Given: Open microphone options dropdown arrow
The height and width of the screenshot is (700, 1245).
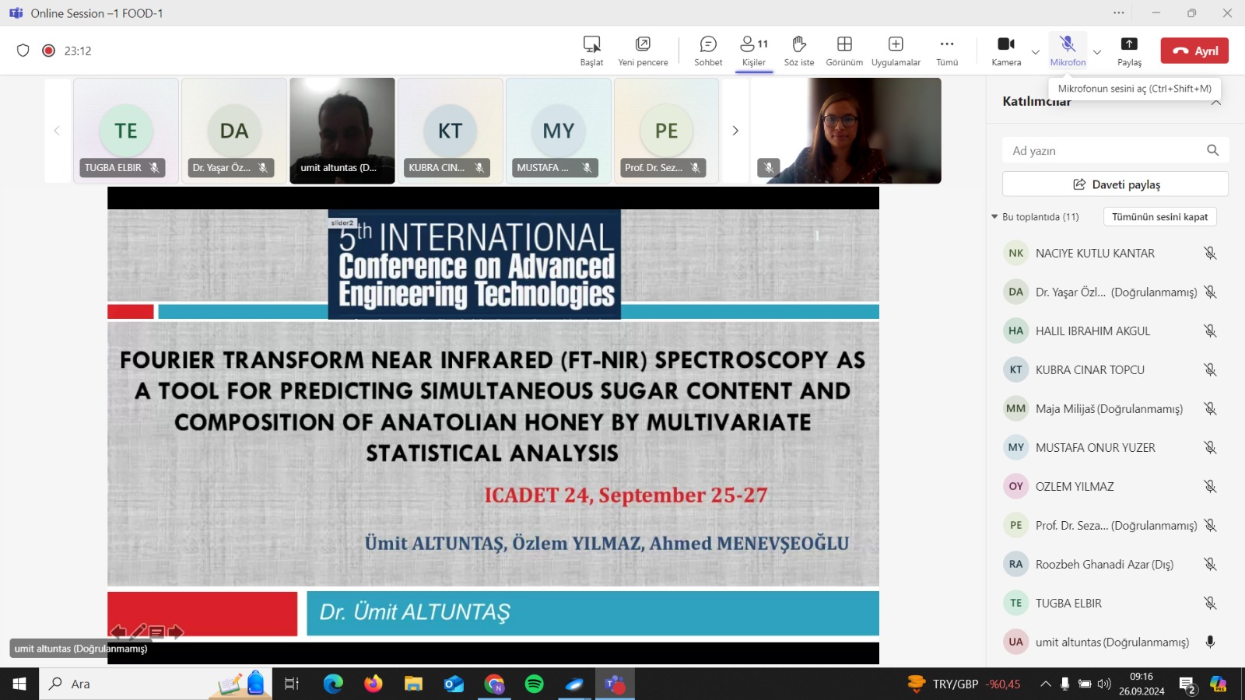Looking at the screenshot, I should pos(1097,52).
